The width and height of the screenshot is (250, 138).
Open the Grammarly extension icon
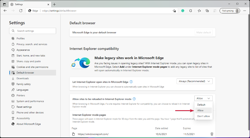point(183,11)
